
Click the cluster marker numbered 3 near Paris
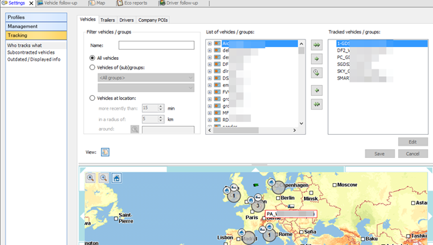click(258, 206)
